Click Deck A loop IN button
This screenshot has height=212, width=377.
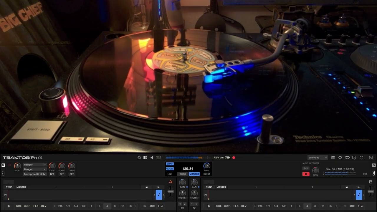point(145,206)
